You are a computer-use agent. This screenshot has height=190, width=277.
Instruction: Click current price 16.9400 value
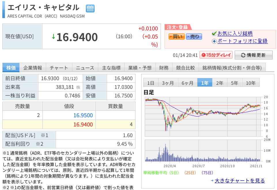point(77,37)
